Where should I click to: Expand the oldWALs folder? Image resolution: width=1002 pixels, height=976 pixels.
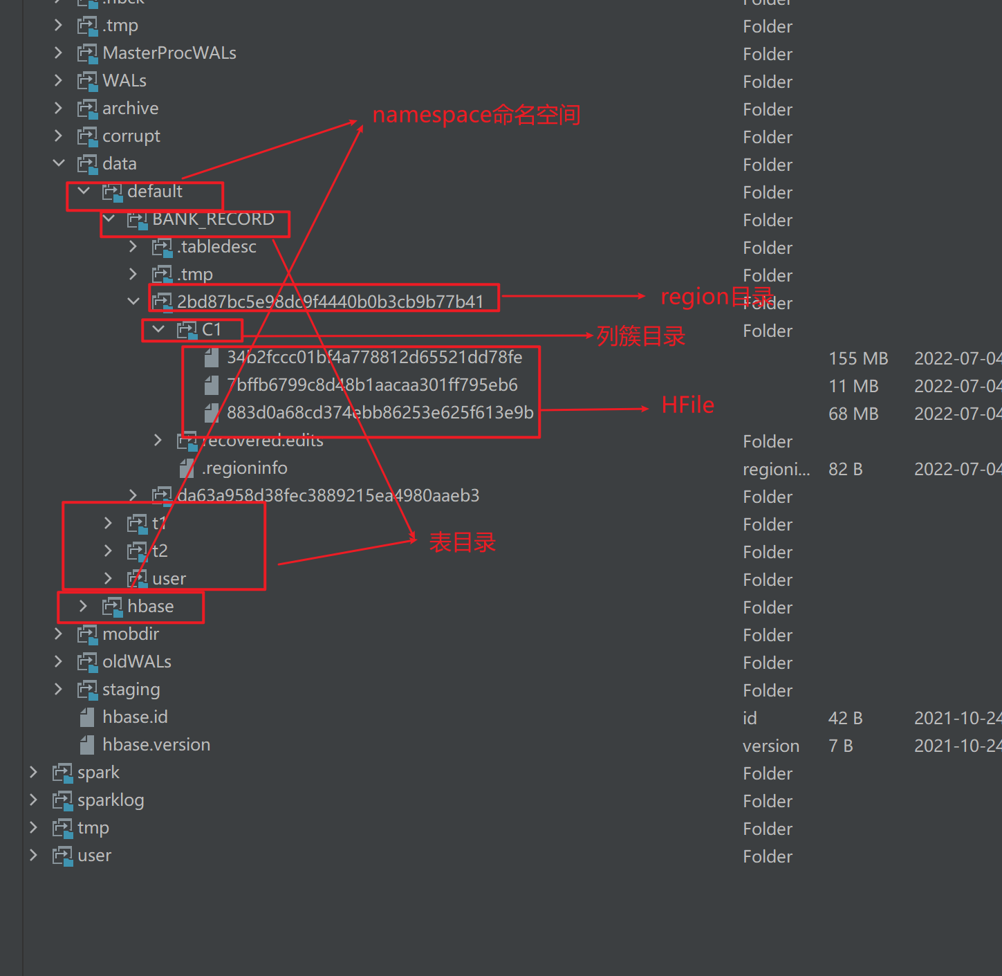coord(58,661)
